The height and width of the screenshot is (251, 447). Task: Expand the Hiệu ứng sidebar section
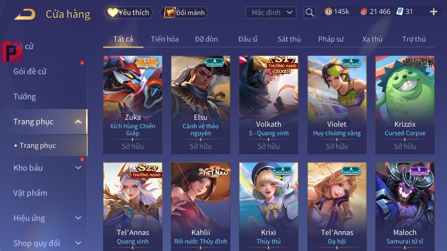[78, 218]
